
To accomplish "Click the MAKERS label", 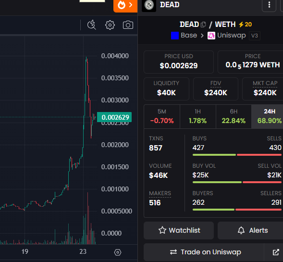I will point(160,193).
